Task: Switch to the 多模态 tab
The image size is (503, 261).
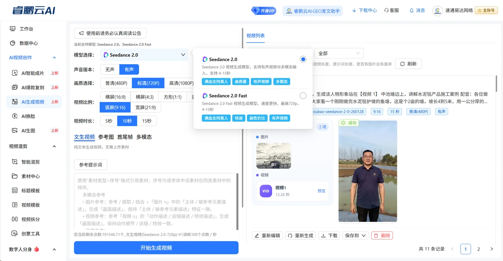Action: (144, 137)
